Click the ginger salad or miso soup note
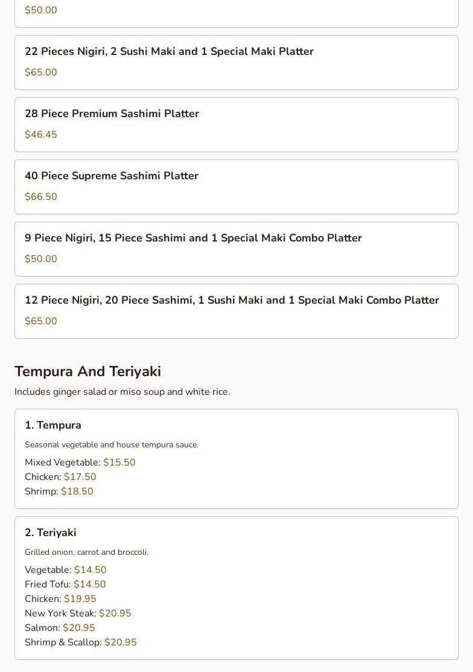Image resolution: width=473 pixels, height=672 pixels. [x=122, y=392]
